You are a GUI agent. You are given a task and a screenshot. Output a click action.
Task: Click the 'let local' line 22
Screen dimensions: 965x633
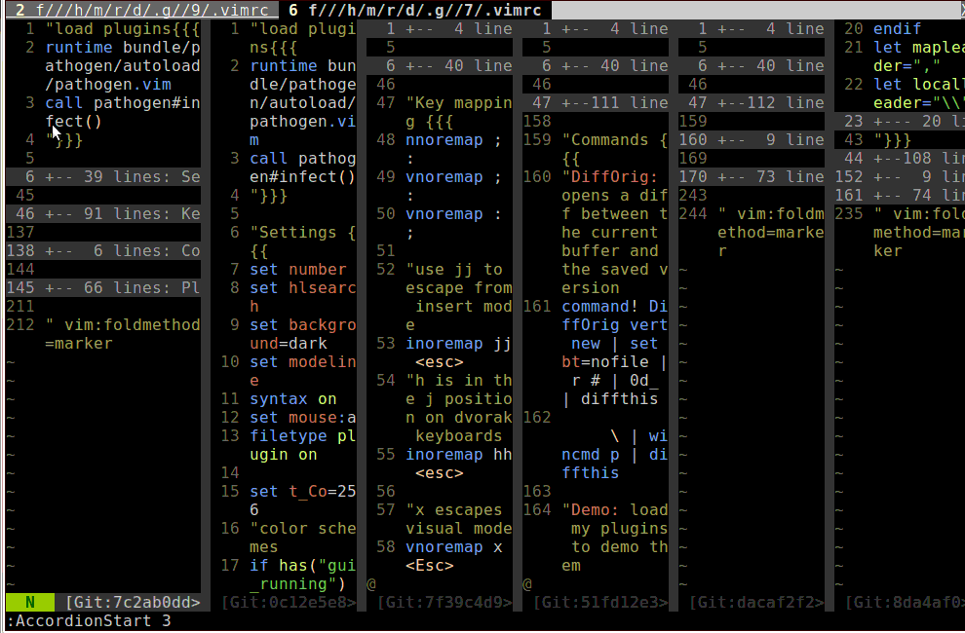pos(919,85)
